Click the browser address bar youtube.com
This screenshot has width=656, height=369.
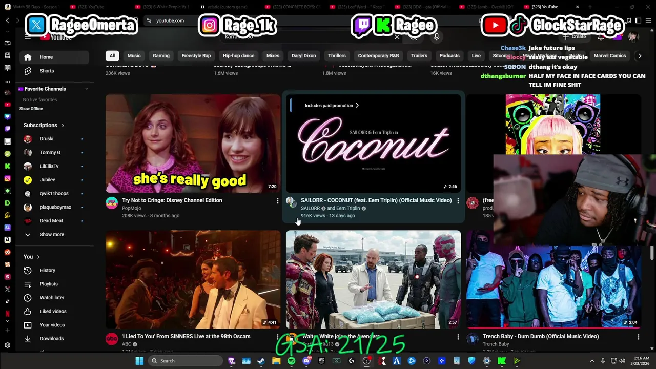pos(170,20)
